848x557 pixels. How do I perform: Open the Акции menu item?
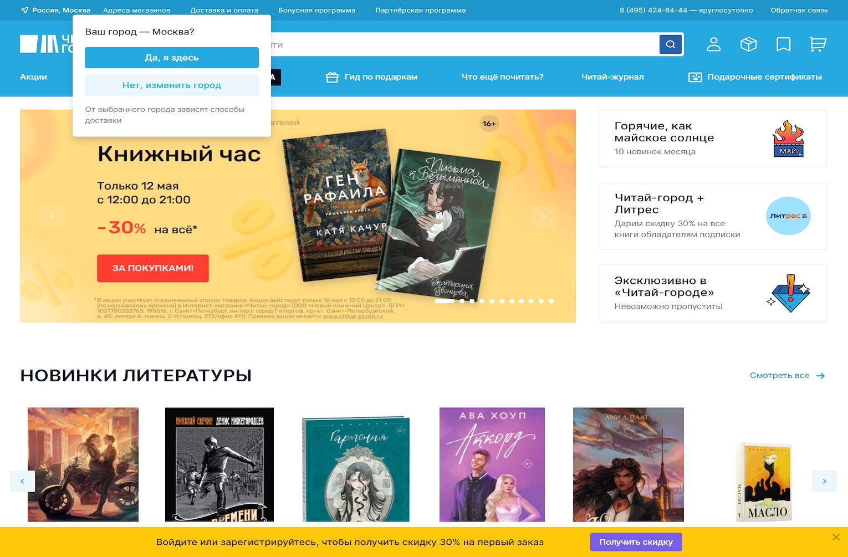pyautogui.click(x=34, y=77)
